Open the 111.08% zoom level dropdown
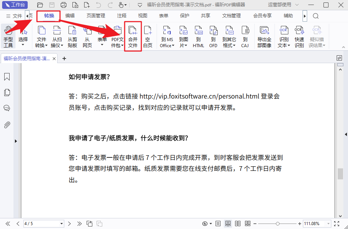 [328, 224]
